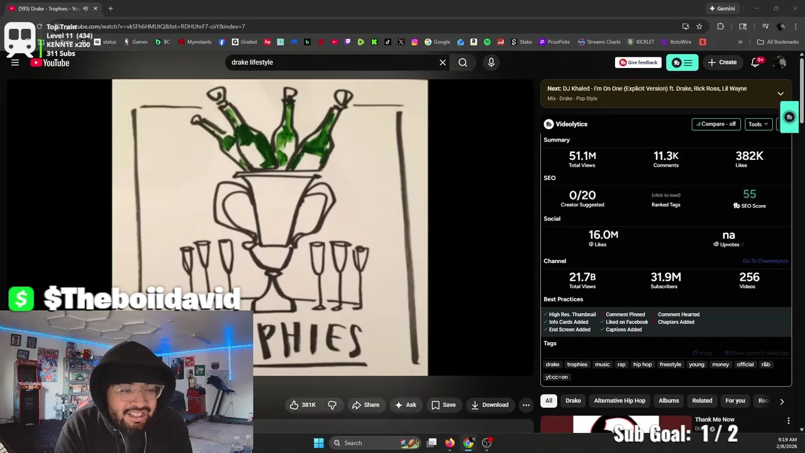Select the Alternative Hip Hop chip
Viewport: 805px width, 453px height.
[x=619, y=401]
